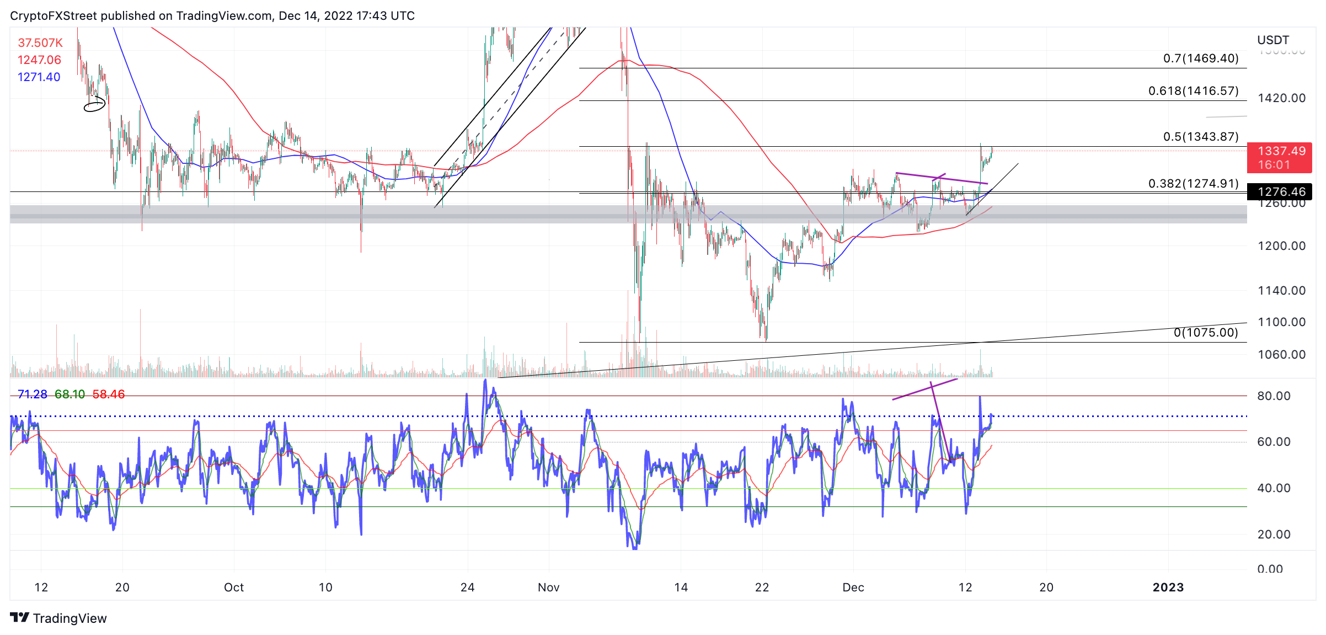
Task: Click the 0.382(1274.91) Fibonacci level label
Action: pyautogui.click(x=1193, y=184)
